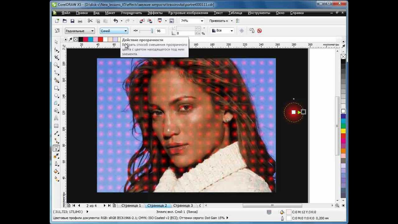Click the Undo arrow
Screen dimensions: 398x224
coord(116,21)
